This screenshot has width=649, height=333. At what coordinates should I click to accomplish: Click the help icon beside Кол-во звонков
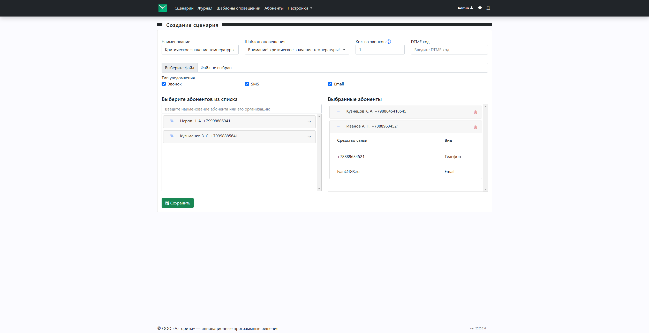(x=389, y=42)
